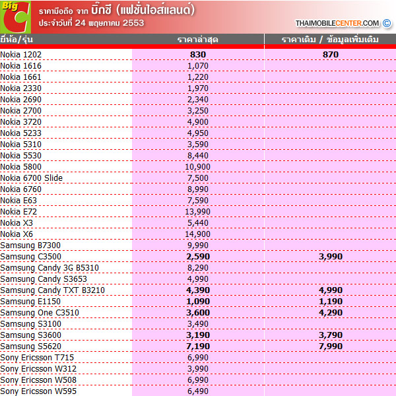Select the Nokia 2330 model name
This screenshot has height=396, width=396.
point(20,88)
